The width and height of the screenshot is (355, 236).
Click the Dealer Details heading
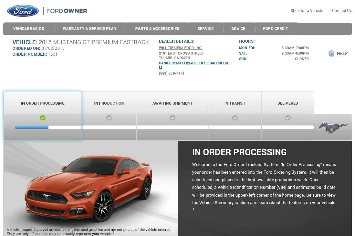click(x=177, y=41)
